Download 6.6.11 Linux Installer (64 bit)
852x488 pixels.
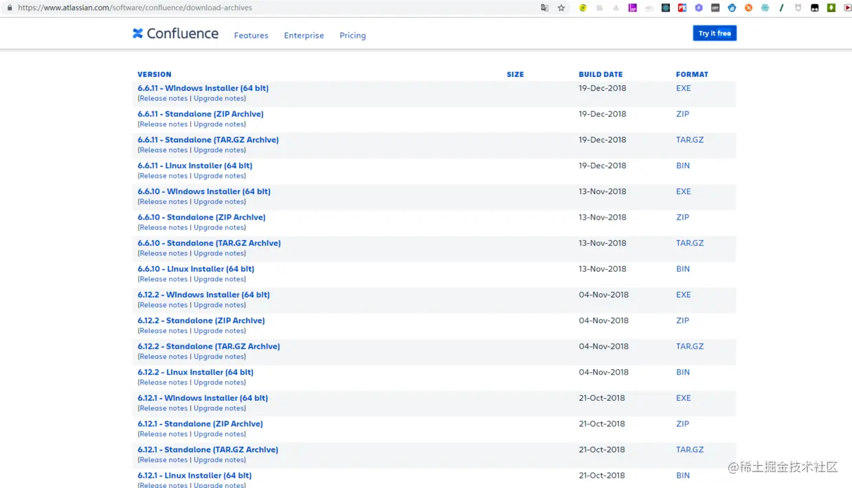click(194, 165)
